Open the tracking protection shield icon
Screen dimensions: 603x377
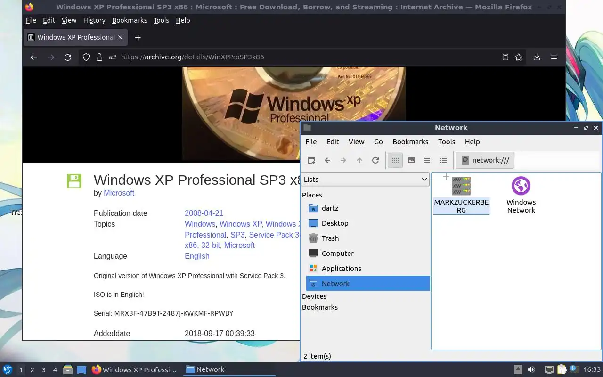[x=86, y=57]
